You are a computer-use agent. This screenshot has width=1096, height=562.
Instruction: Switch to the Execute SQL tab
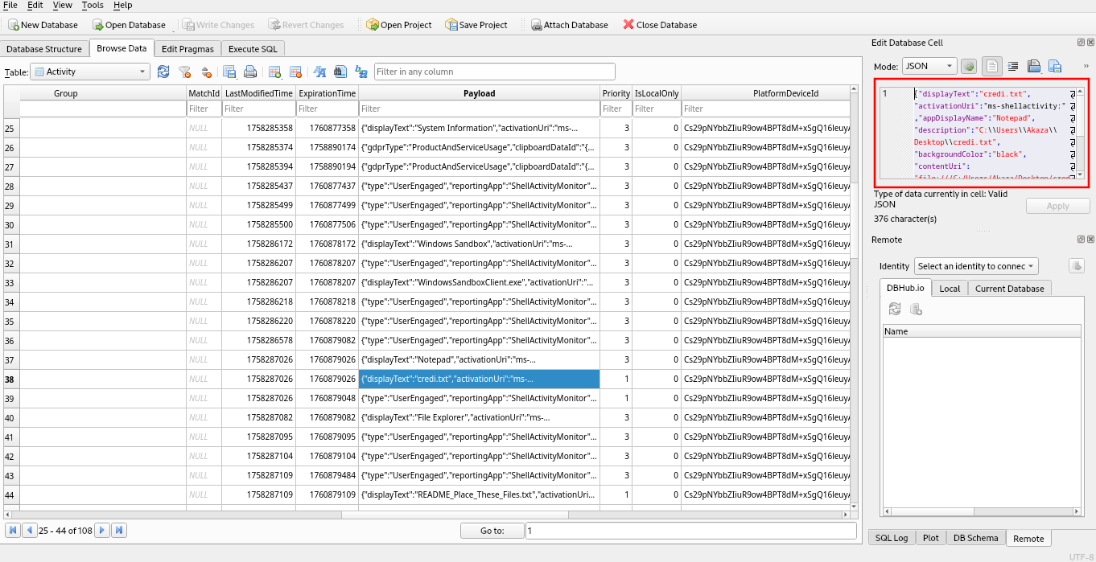[252, 49]
